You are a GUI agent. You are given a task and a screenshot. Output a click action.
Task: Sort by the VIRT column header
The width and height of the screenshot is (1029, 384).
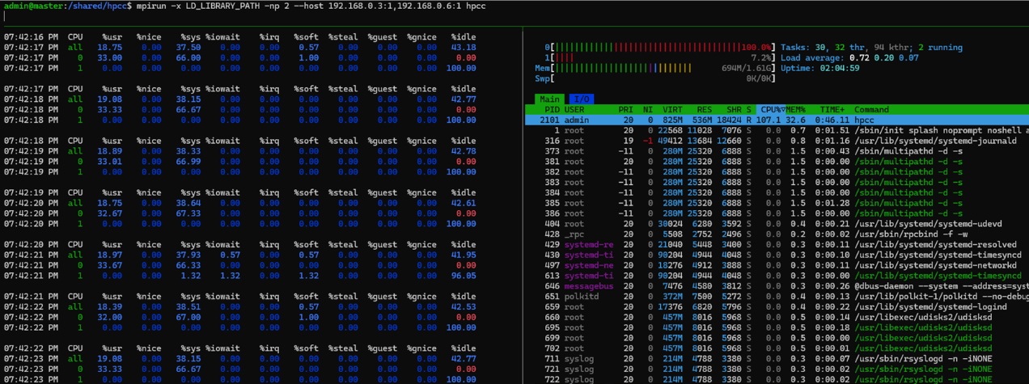pos(672,110)
